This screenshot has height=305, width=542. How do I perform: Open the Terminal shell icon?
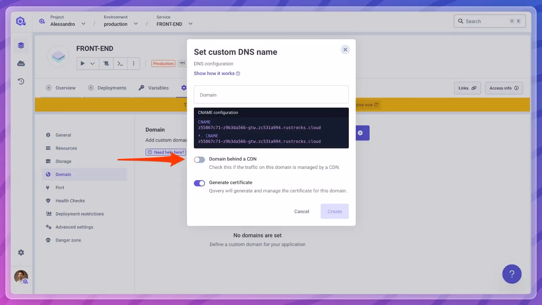click(x=120, y=63)
